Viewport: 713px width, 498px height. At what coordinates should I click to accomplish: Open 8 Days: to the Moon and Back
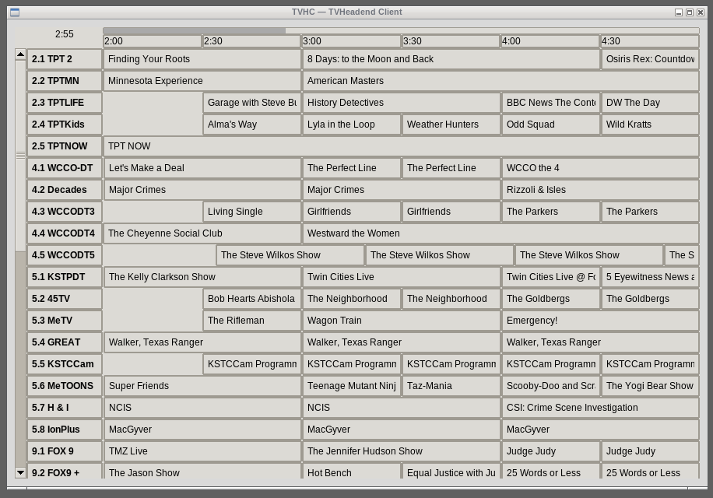point(451,59)
